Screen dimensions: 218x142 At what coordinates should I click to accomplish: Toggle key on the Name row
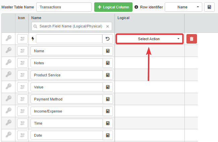point(8,50)
